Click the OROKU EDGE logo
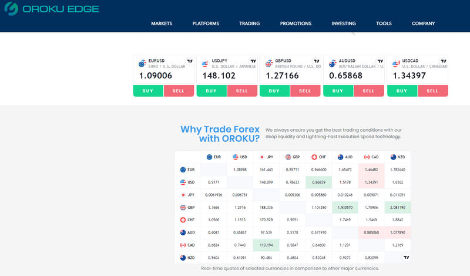Viewport: 470px width, 276px height. pos(52,9)
